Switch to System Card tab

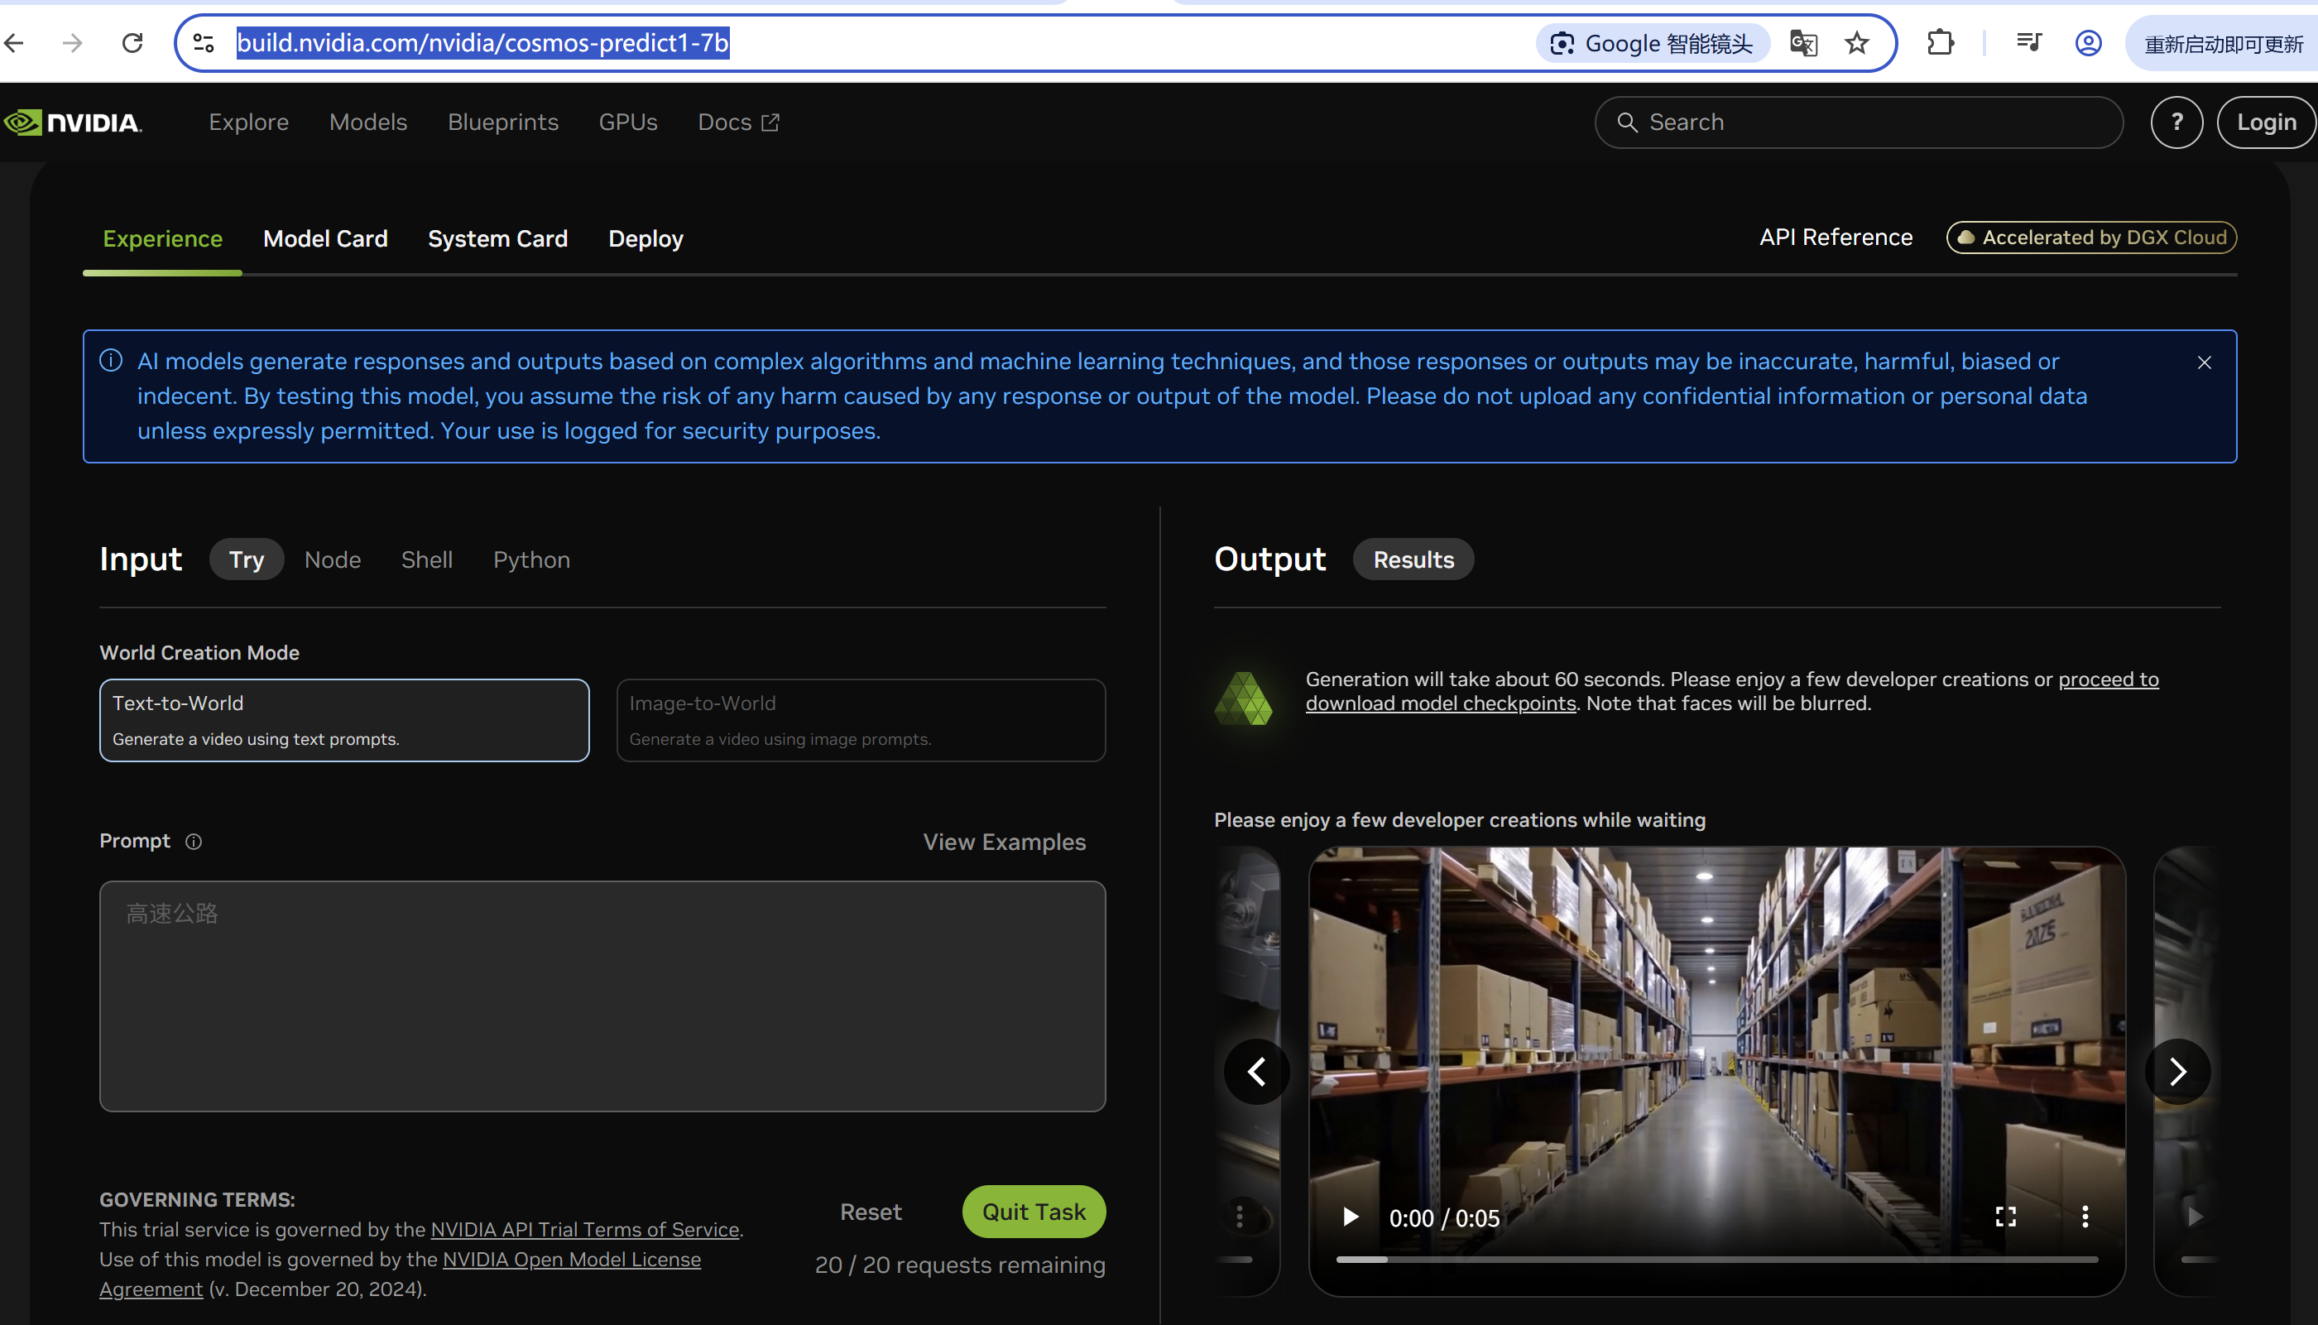(x=497, y=238)
